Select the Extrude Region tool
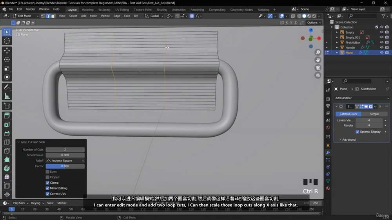 7,116
